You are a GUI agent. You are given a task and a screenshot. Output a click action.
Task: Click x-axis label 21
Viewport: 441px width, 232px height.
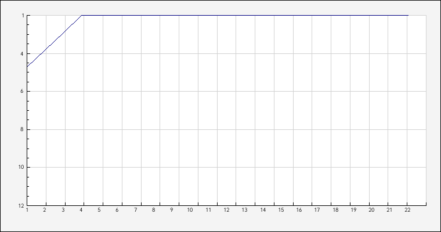pos(389,210)
